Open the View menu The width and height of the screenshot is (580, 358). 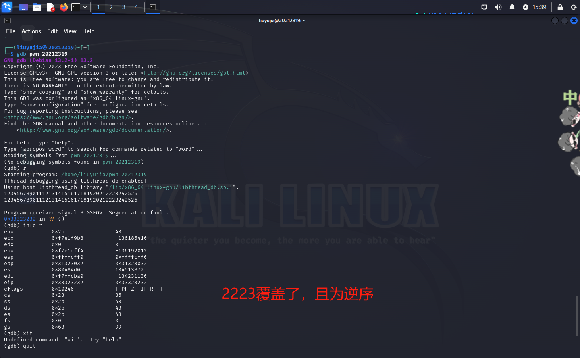click(70, 31)
